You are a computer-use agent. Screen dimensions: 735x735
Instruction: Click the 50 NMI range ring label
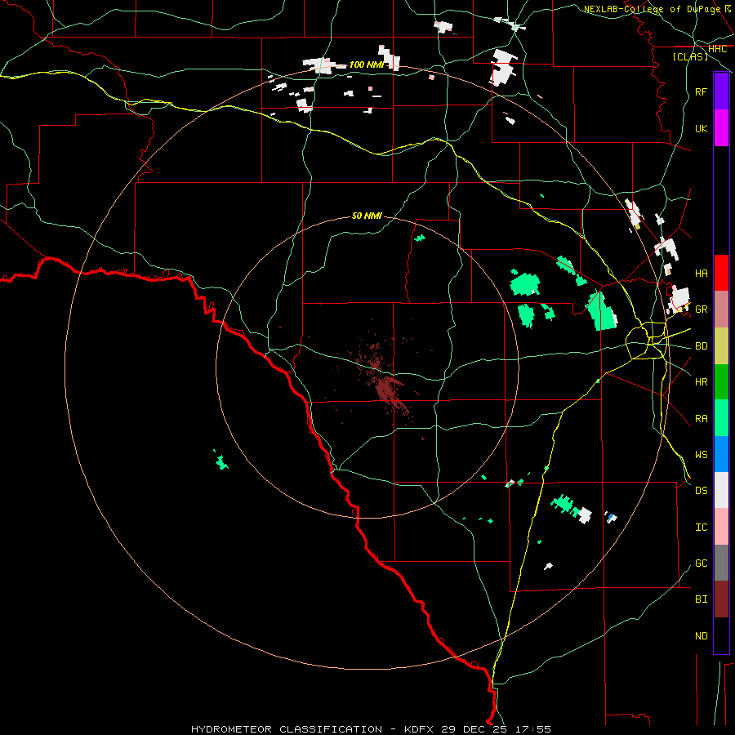367,216
